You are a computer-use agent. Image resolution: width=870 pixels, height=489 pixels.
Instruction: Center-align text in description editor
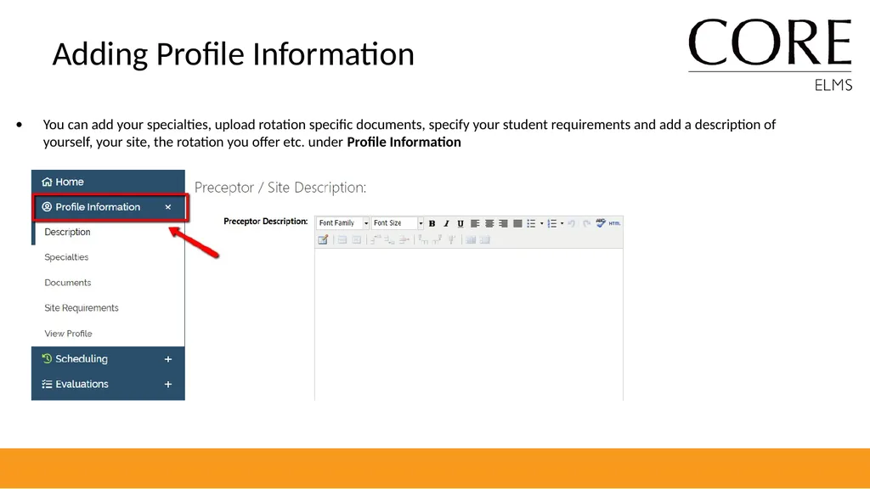pyautogui.click(x=489, y=223)
